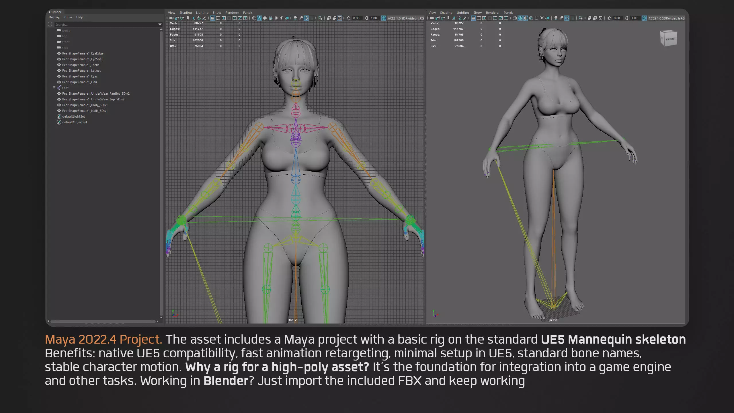Open the persp viewport Show menu

[x=477, y=13]
